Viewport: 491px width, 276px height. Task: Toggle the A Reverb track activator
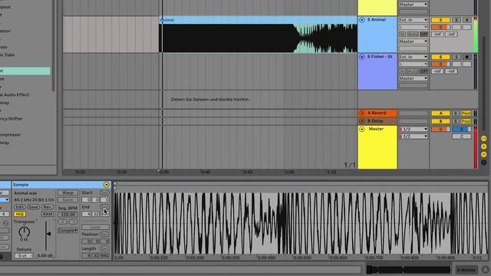coord(440,113)
